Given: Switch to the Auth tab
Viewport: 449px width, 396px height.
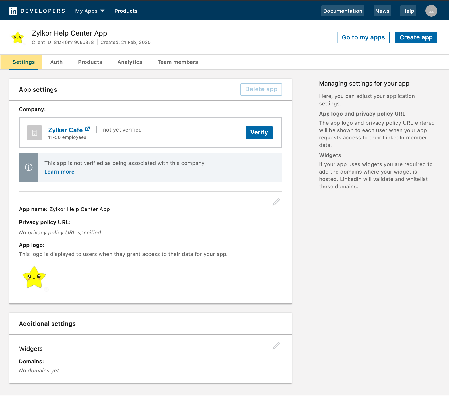Looking at the screenshot, I should coord(56,62).
